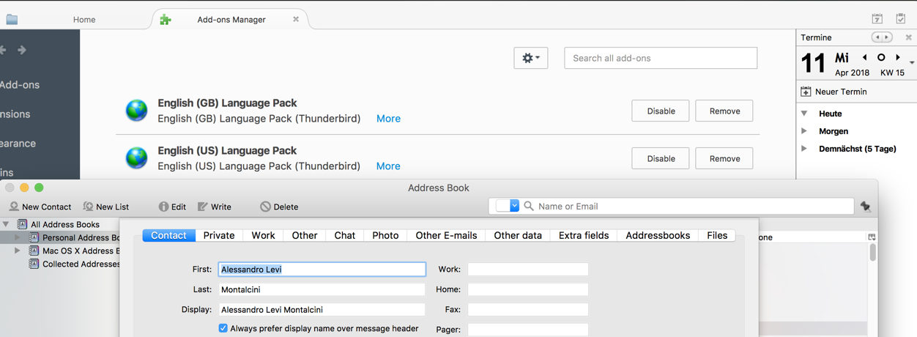Click the Fax number field
The width and height of the screenshot is (917, 337).
(528, 310)
